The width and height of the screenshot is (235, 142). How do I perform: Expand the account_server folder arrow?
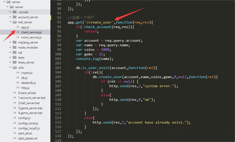(x=10, y=17)
